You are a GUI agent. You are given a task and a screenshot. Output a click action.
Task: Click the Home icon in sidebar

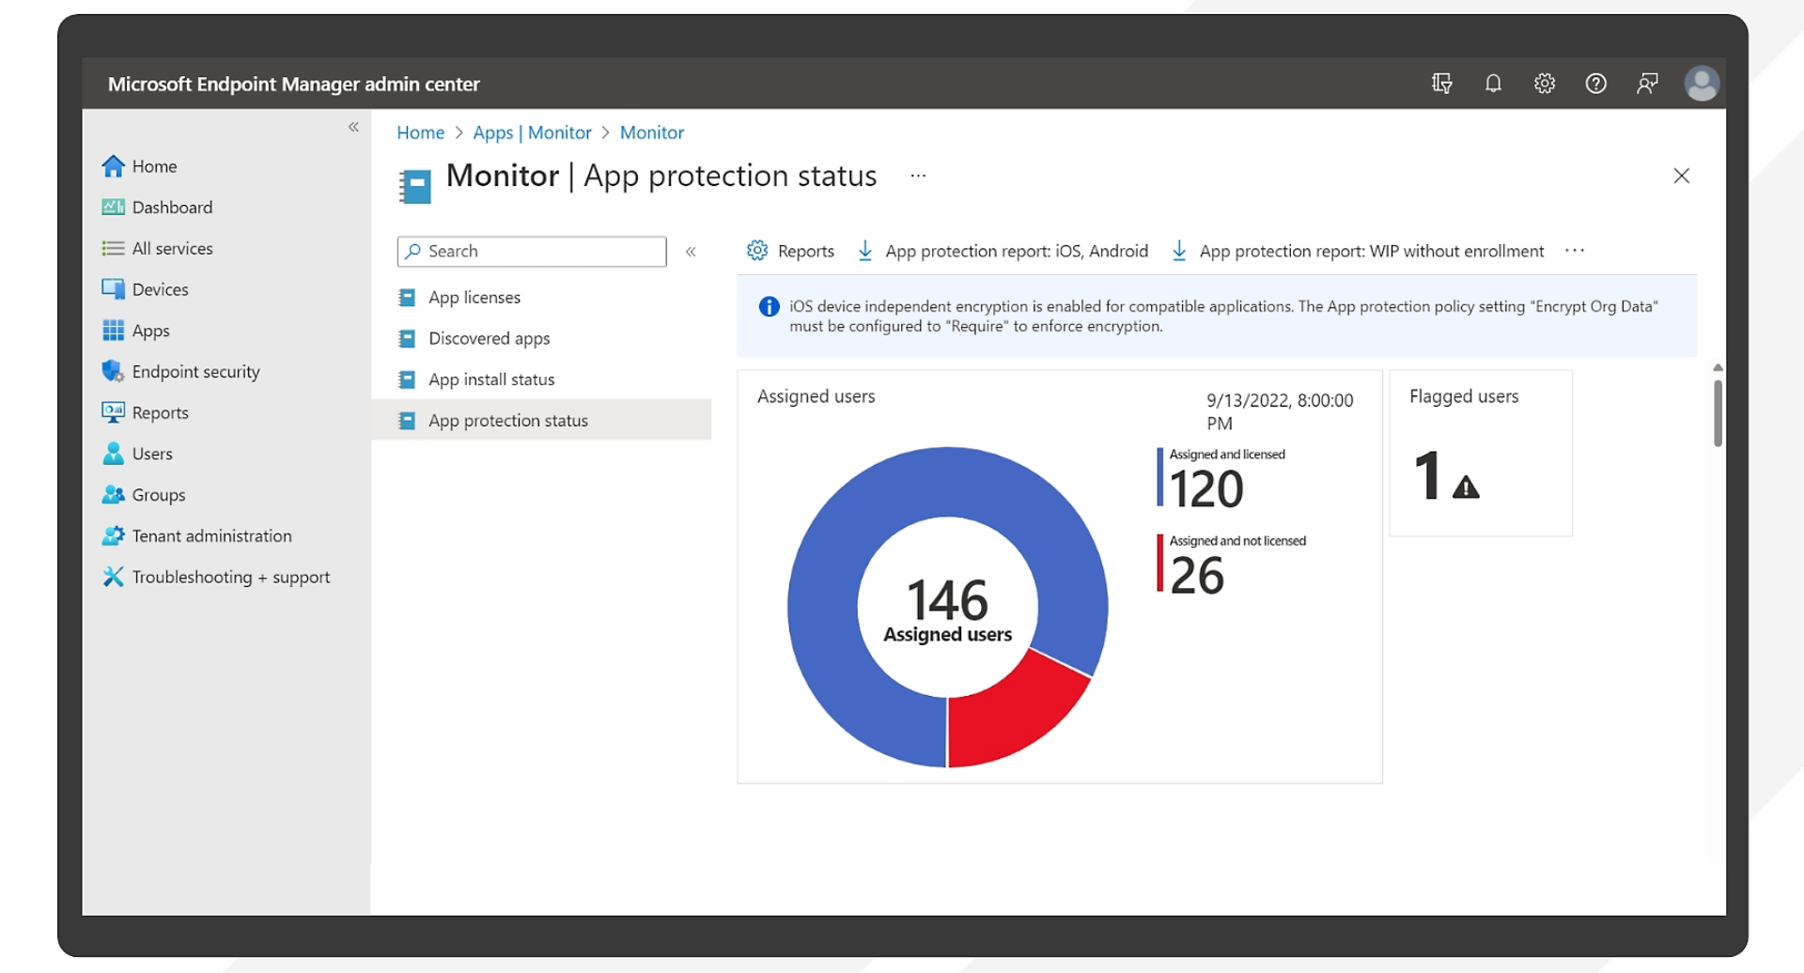[113, 166]
